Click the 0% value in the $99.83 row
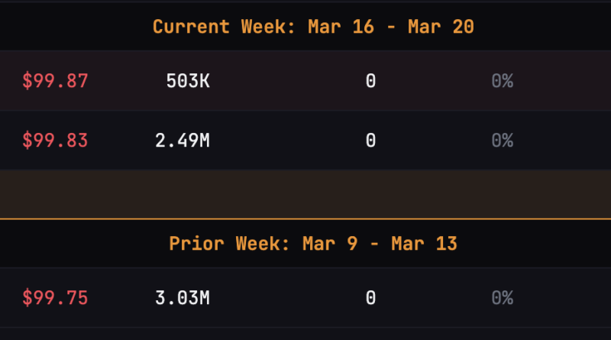 [x=502, y=141]
